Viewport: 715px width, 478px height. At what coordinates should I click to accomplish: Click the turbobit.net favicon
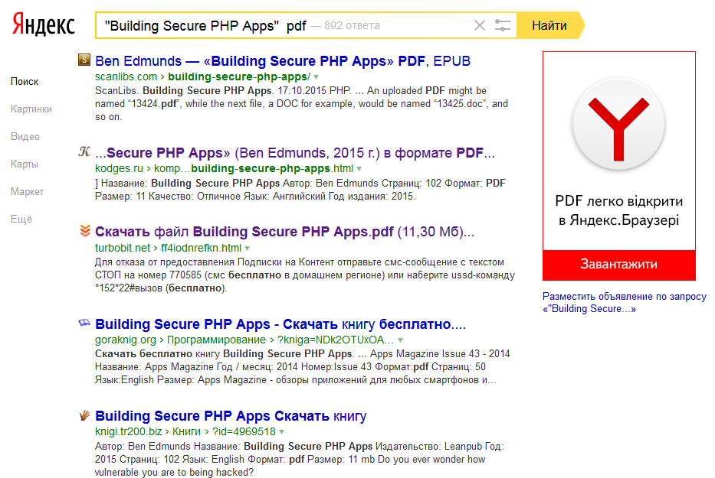85,231
